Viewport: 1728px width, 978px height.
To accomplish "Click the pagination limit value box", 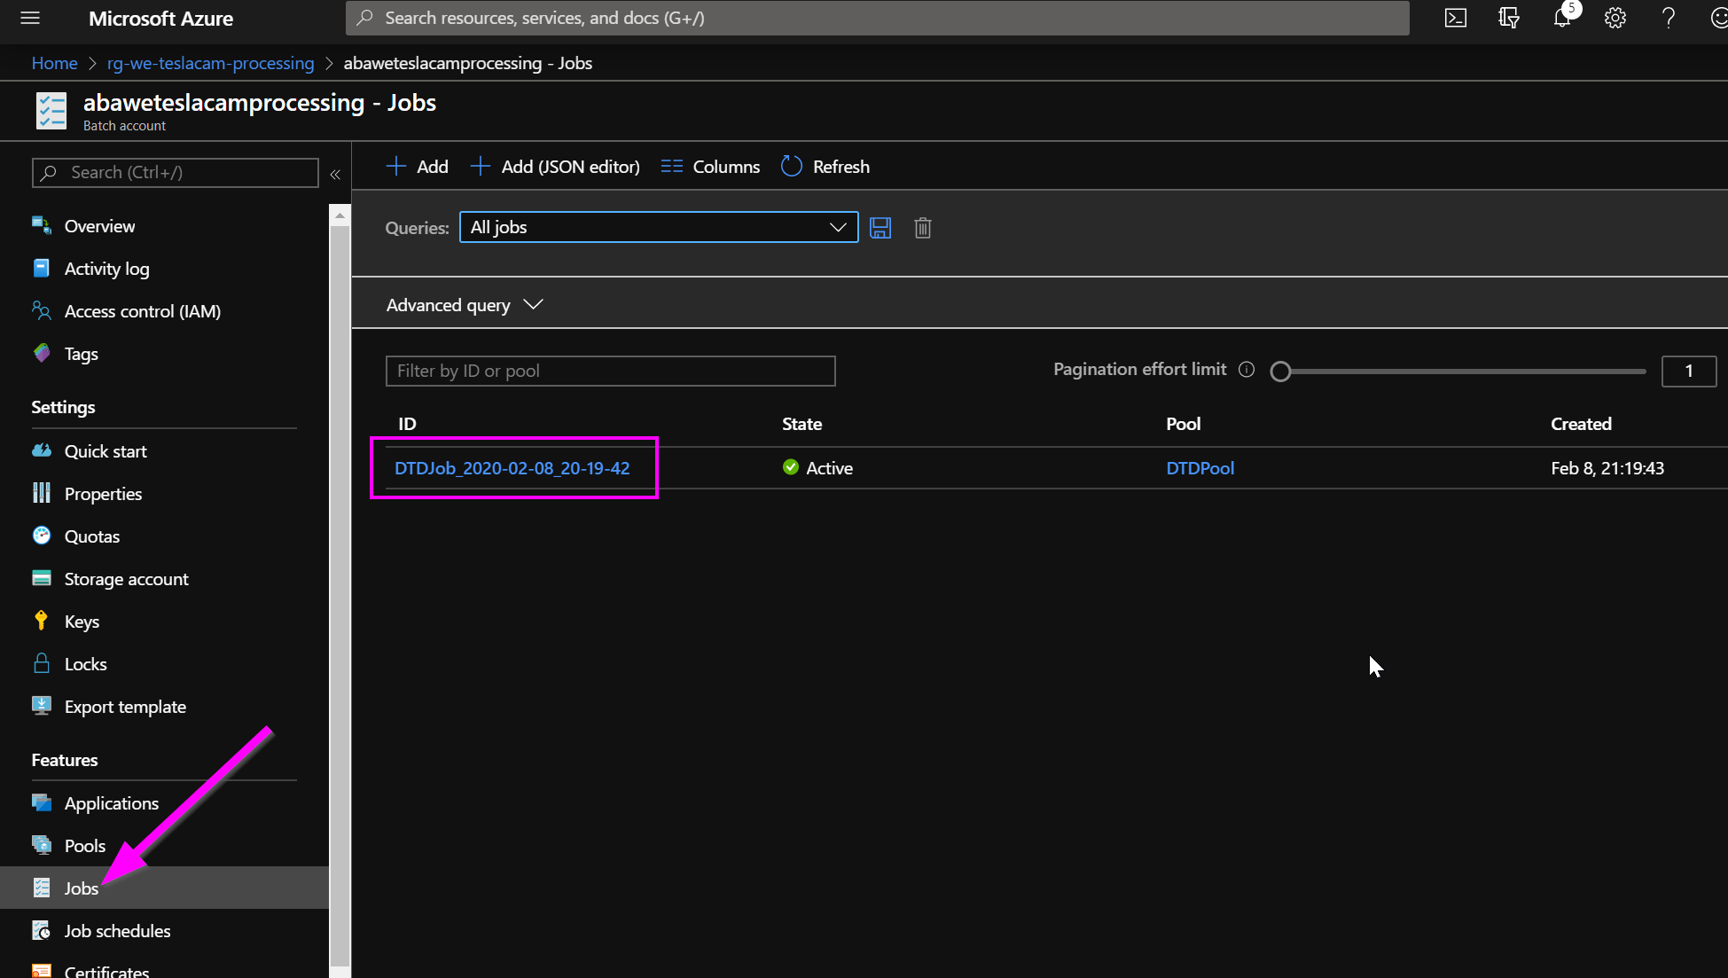I will tap(1689, 371).
